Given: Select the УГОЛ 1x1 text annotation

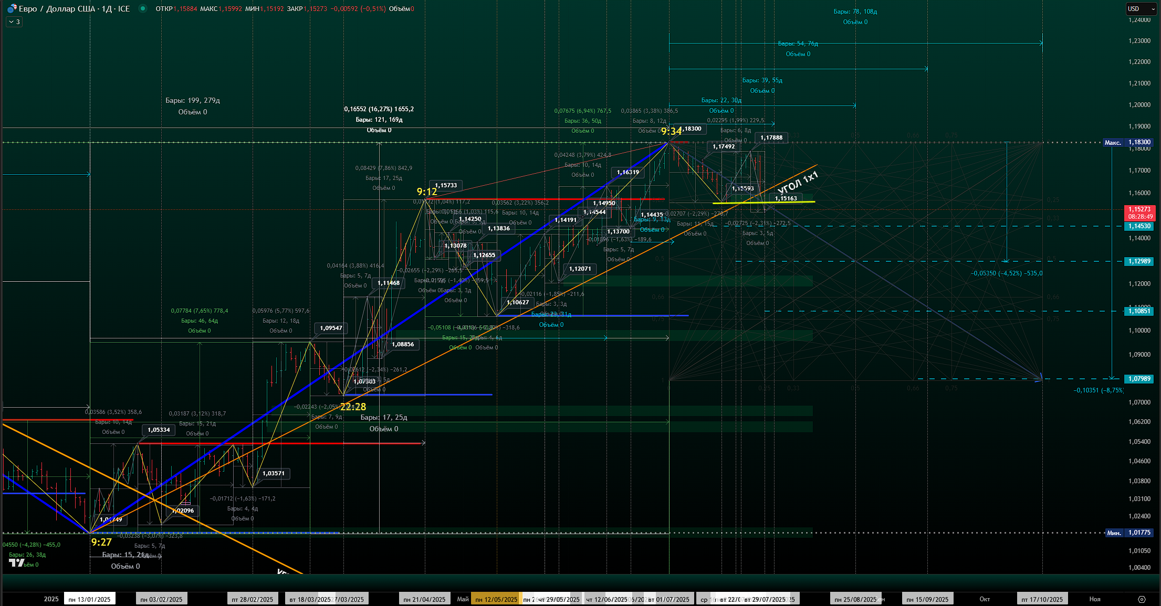Looking at the screenshot, I should coord(798,183).
